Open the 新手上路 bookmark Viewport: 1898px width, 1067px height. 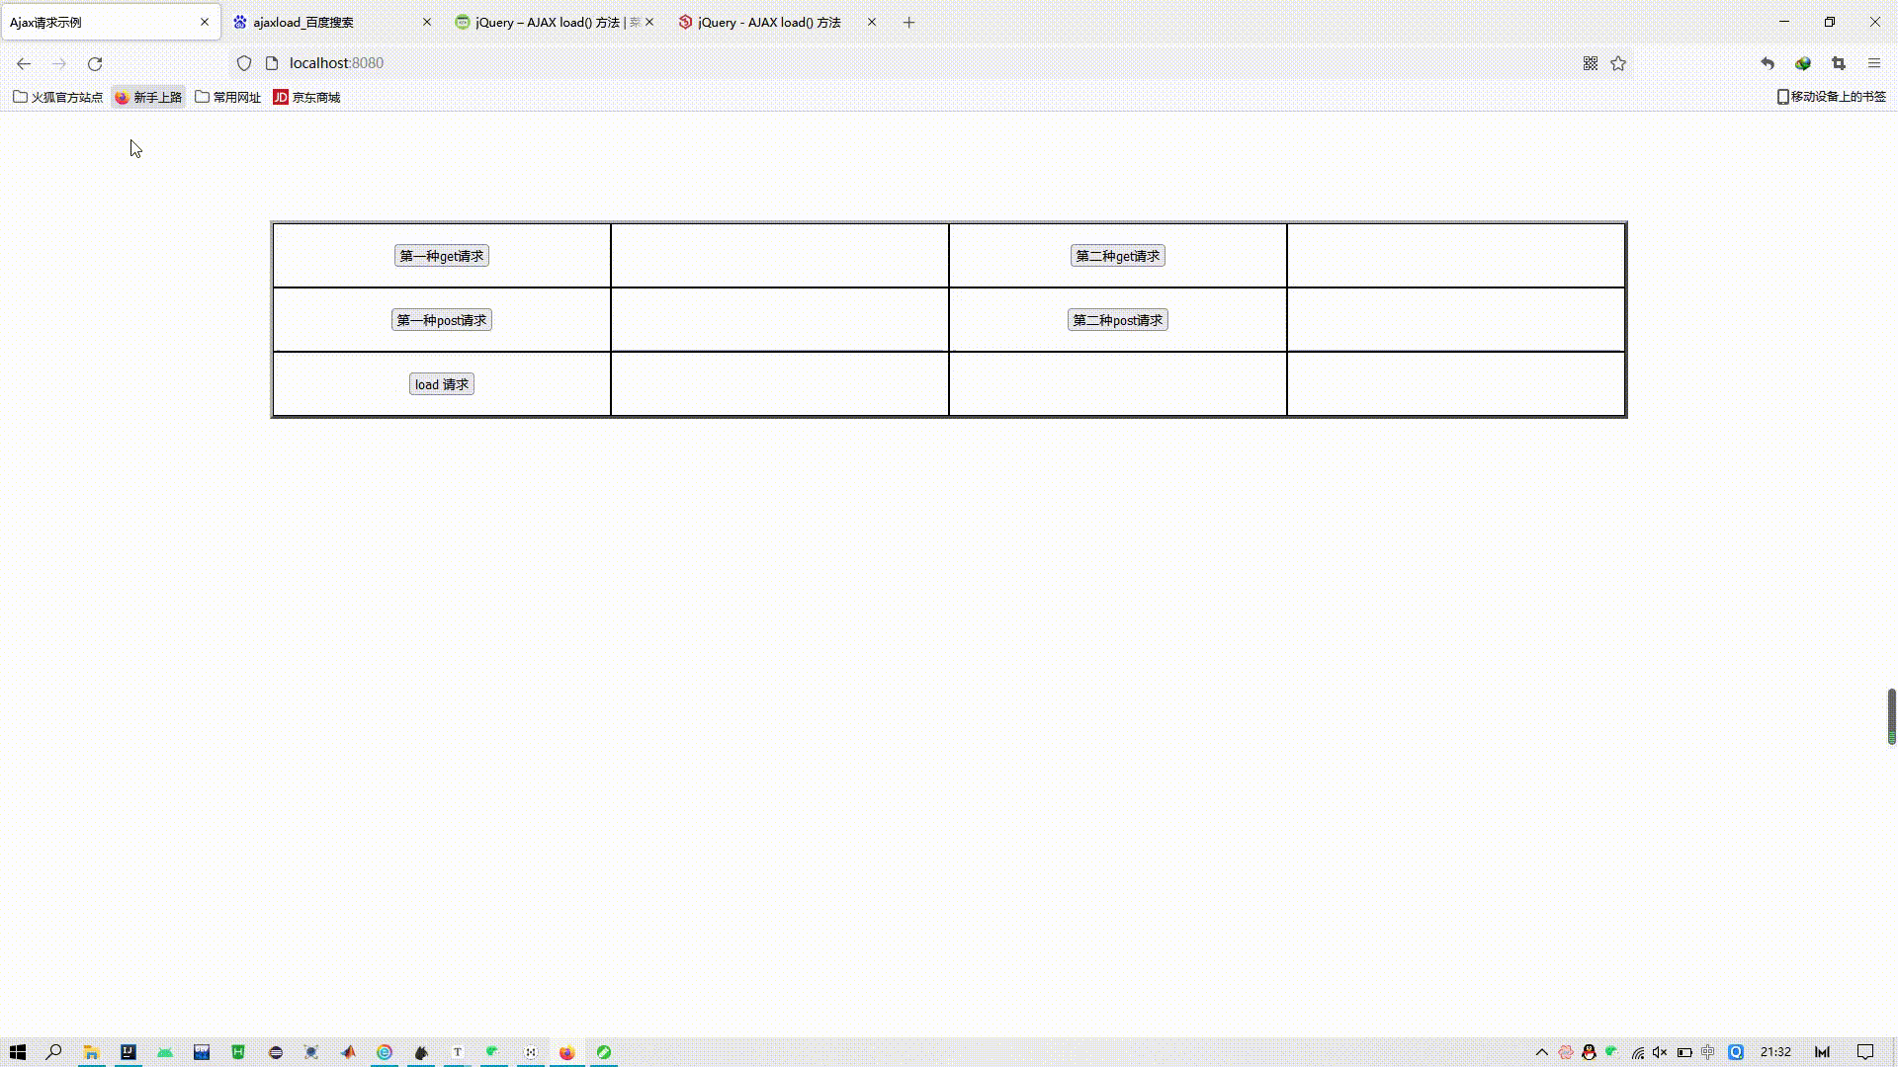[148, 97]
